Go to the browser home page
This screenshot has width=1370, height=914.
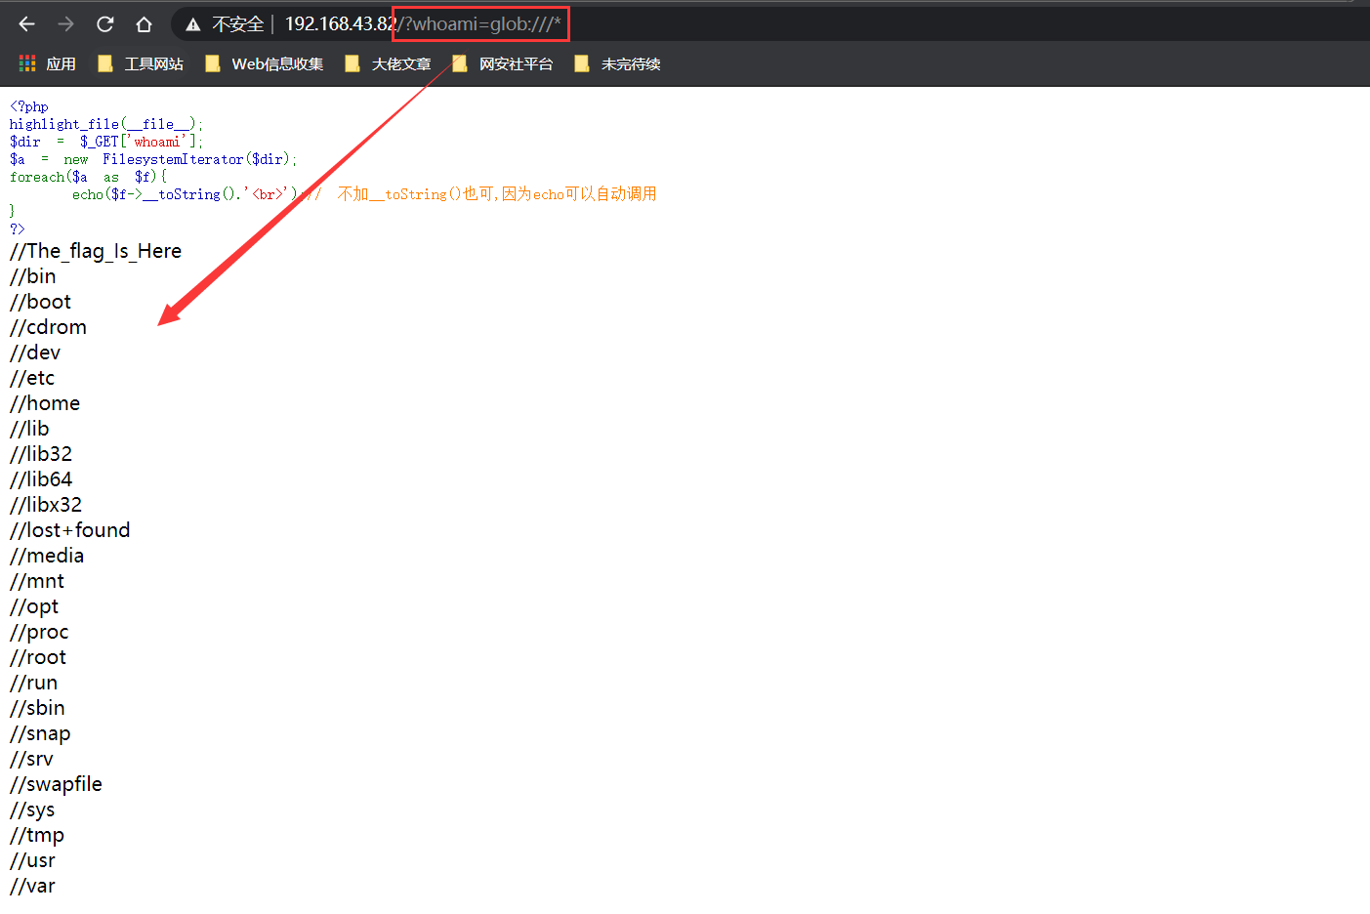pyautogui.click(x=144, y=24)
